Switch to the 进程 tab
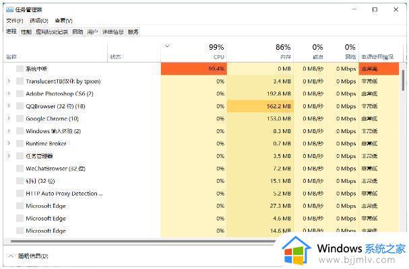Image resolution: width=409 pixels, height=269 pixels. point(11,32)
